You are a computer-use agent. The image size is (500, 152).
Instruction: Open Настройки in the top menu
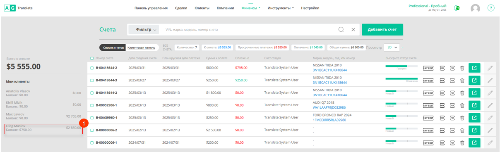coord(310,8)
